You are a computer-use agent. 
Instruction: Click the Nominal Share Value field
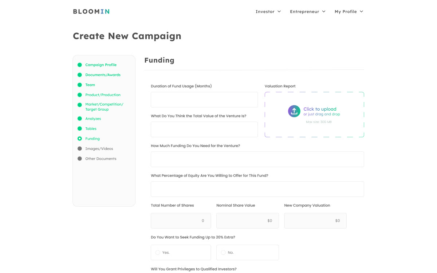(x=248, y=221)
